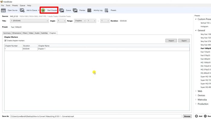The height and width of the screenshot is (119, 211).
Task: Switch to the Dimensions tab
Action: [x=17, y=33]
